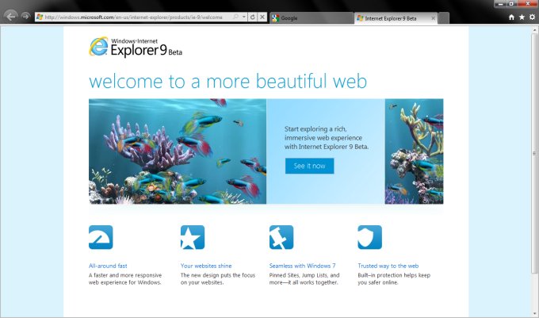Close the Internet Explorer 9 Beta tab
539x318 pixels.
click(x=433, y=18)
